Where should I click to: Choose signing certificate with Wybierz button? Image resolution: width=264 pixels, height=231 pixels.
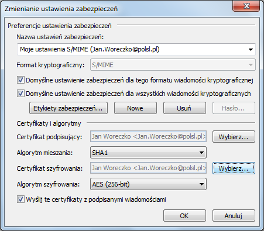[234, 137]
